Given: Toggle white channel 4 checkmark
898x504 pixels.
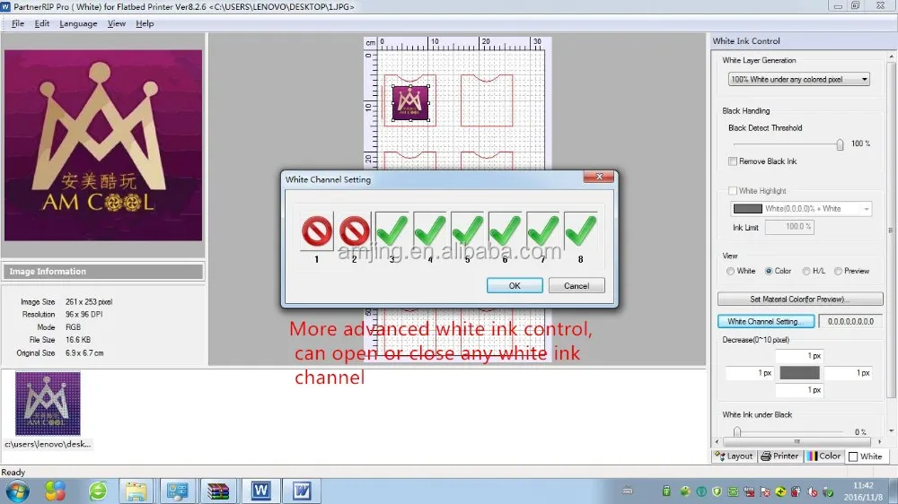Looking at the screenshot, I should 429,231.
